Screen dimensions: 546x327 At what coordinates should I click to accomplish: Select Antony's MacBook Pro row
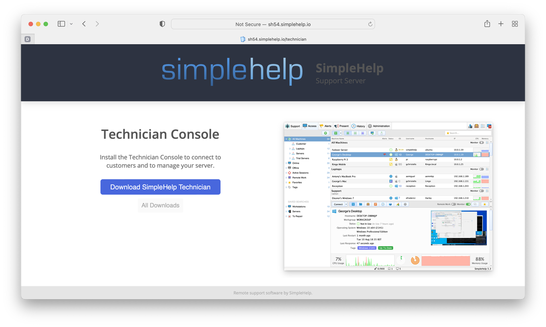click(410, 177)
